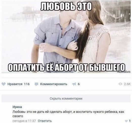Click Ирина's comment text
This screenshot has height=123, width=132.
tap(68, 114)
